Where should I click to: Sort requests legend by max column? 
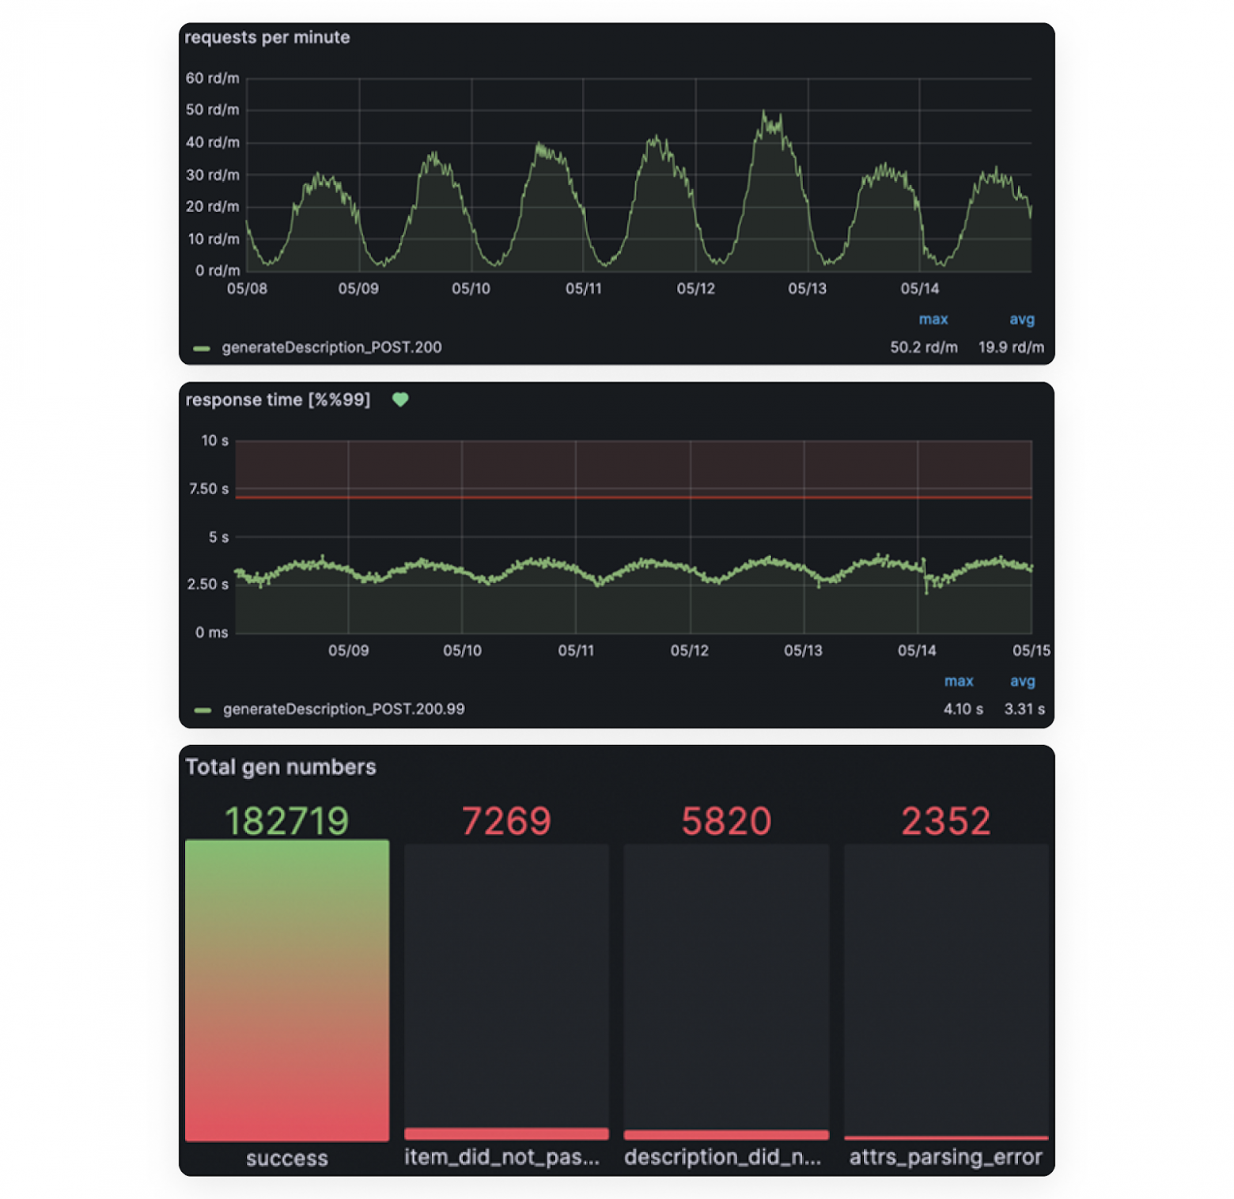click(933, 320)
